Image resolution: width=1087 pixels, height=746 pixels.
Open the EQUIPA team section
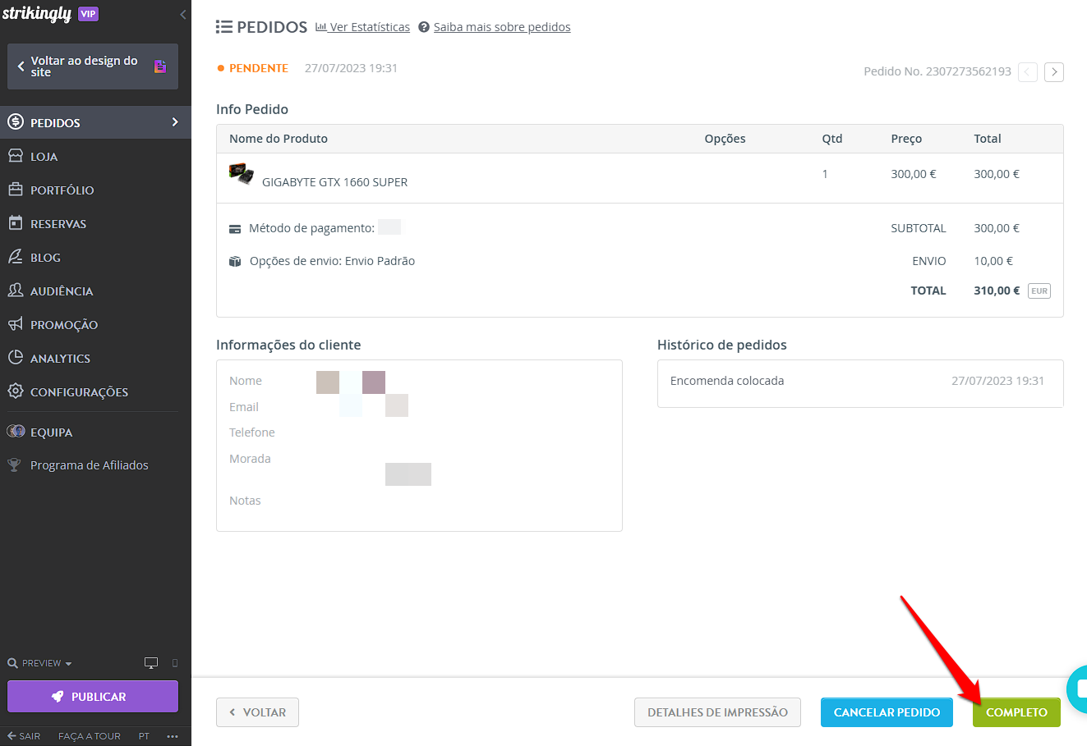[95, 432]
